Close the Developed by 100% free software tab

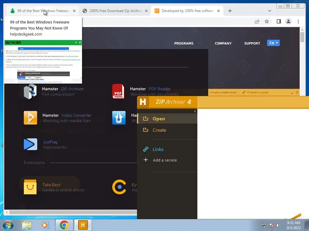pyautogui.click(x=218, y=11)
